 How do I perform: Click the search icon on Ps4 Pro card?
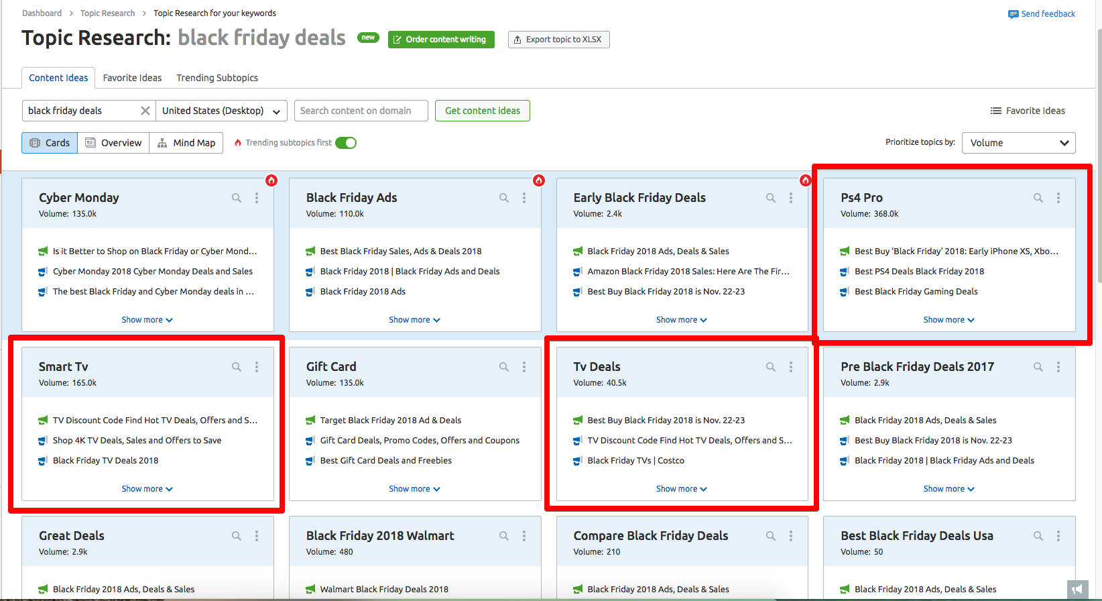1038,198
